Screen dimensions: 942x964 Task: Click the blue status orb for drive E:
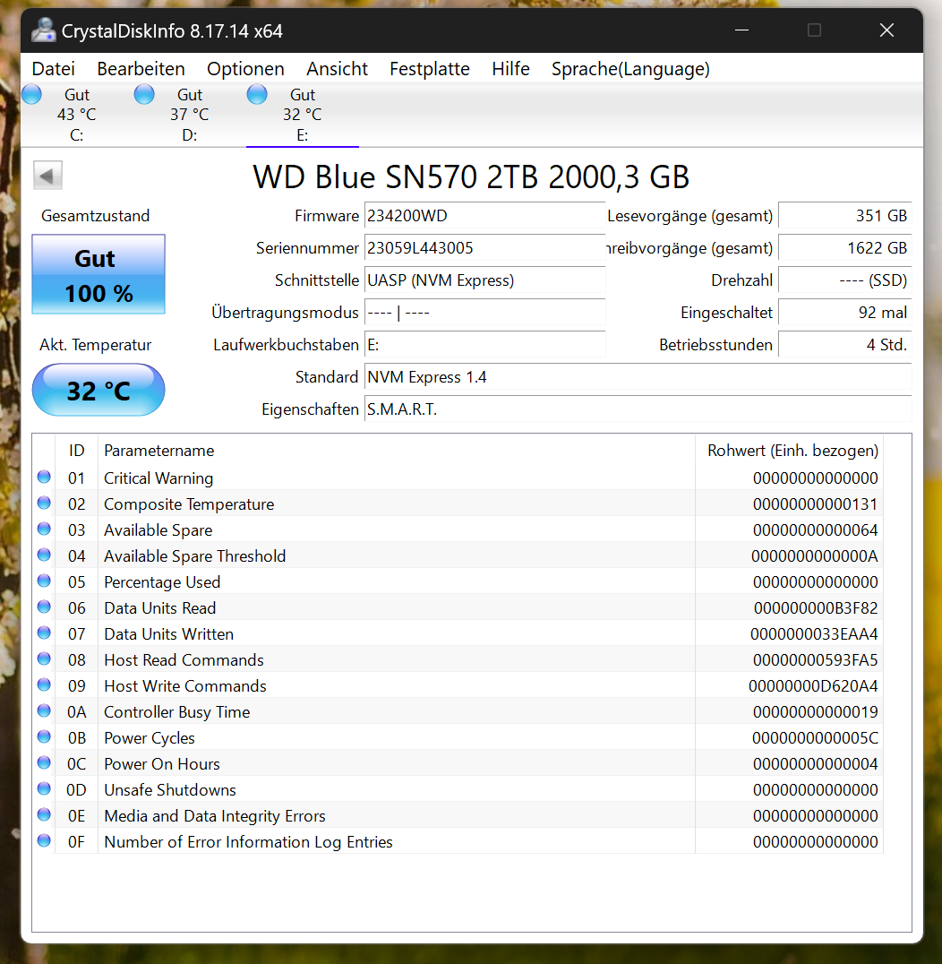click(257, 95)
